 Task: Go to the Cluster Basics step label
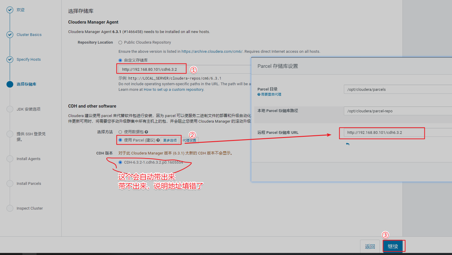(x=29, y=35)
